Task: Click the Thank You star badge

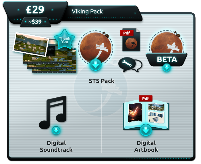Action: [x=65, y=39]
